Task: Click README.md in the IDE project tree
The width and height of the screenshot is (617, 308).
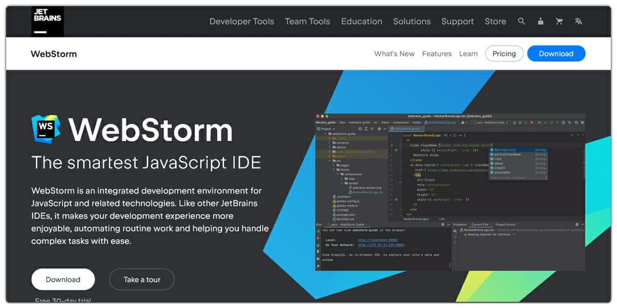Action: (x=346, y=219)
